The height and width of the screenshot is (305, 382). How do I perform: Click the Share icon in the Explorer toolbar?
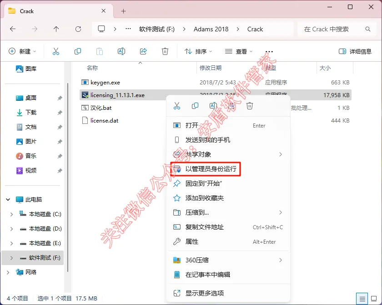coord(143,51)
